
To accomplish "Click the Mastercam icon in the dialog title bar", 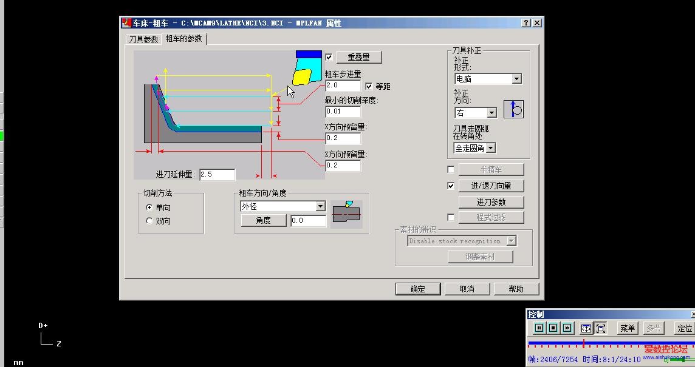I will coord(126,22).
